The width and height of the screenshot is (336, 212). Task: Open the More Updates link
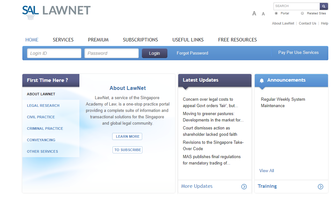pyautogui.click(x=197, y=186)
